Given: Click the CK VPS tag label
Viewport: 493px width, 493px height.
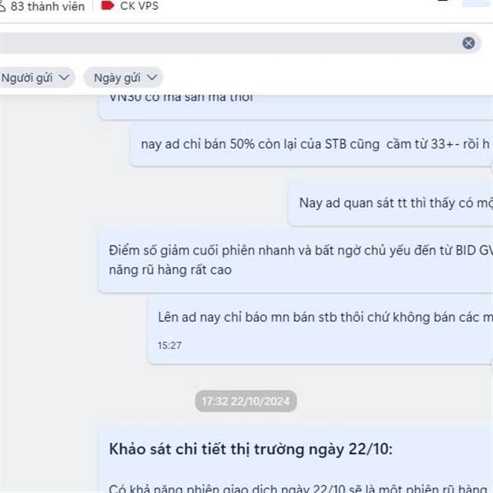Looking at the screenshot, I should click(140, 6).
